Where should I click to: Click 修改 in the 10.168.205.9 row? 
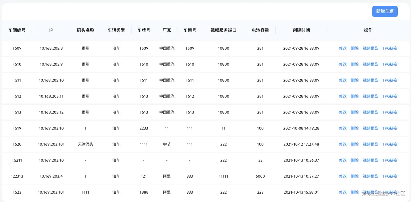tap(343, 64)
